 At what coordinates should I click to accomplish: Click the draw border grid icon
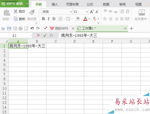68,19
